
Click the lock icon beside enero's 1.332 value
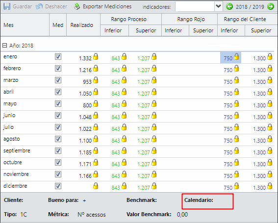pyautogui.click(x=96, y=56)
